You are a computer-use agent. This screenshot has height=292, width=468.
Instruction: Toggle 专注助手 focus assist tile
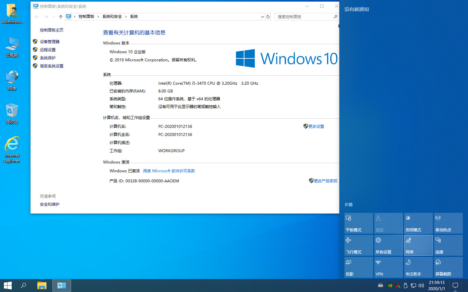coord(419,267)
